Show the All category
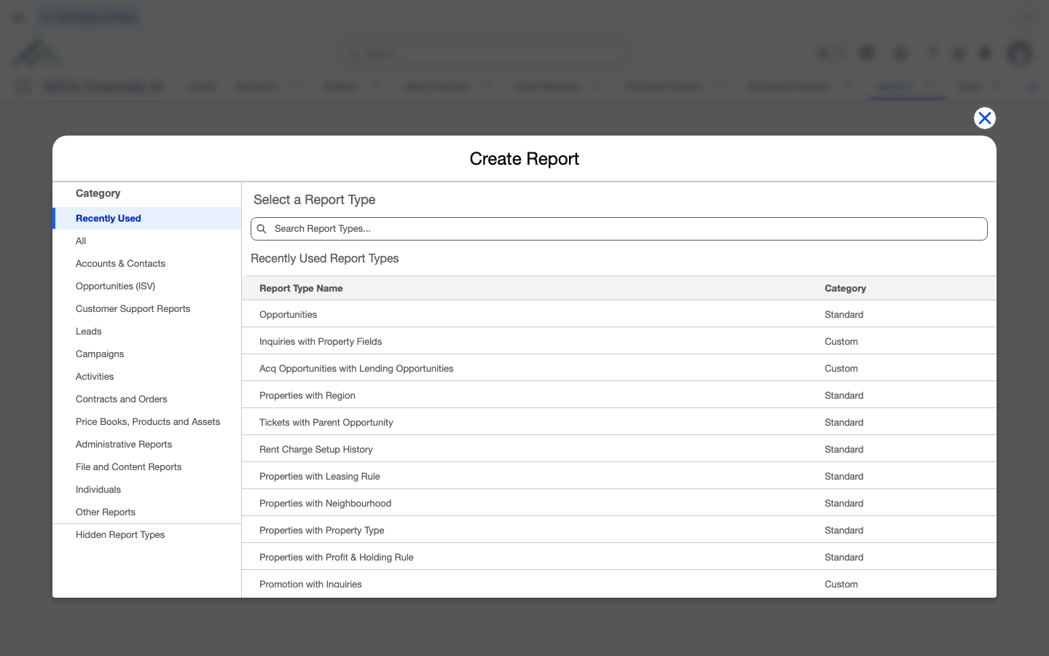The image size is (1049, 656). [x=147, y=241]
